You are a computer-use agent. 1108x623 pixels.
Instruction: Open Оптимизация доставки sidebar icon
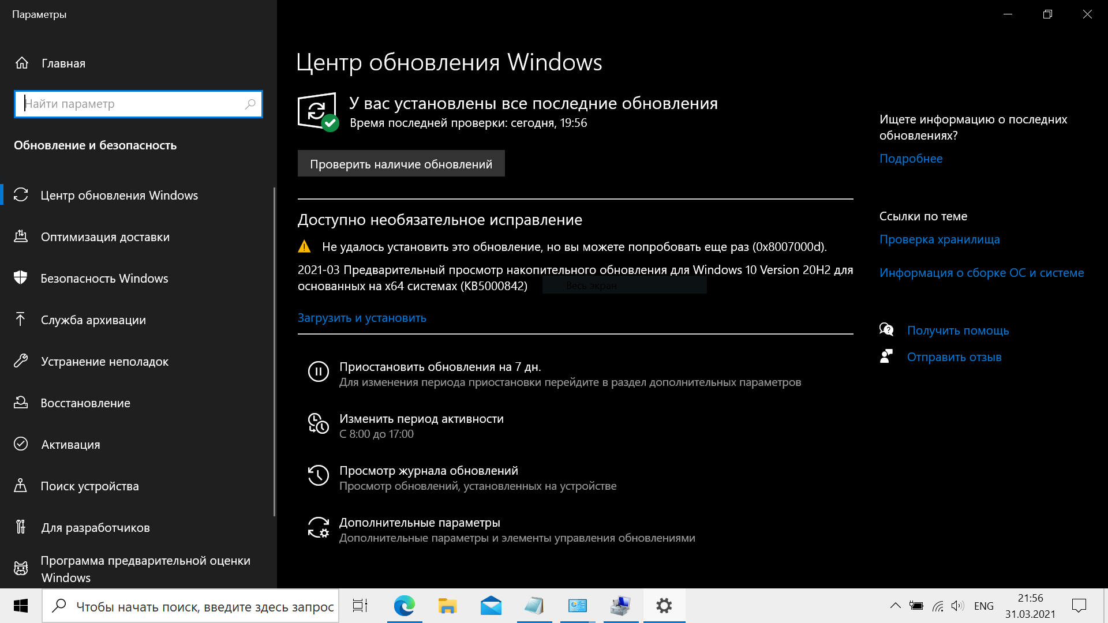click(21, 237)
